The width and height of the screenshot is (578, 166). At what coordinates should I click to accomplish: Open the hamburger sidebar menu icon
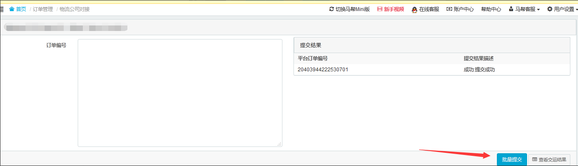click(2, 9)
